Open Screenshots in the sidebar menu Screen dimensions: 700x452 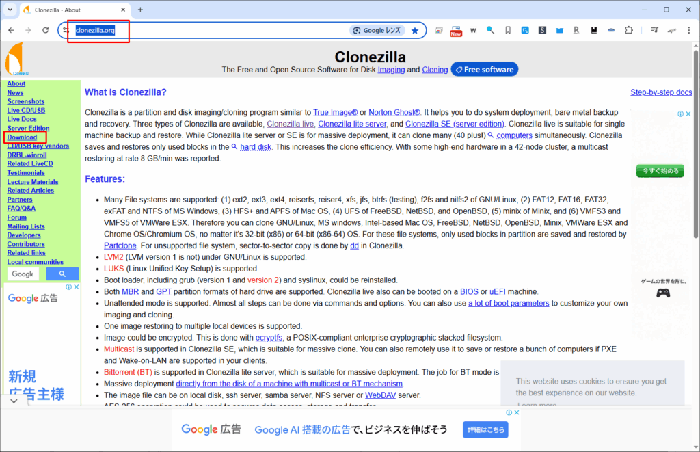(x=26, y=101)
